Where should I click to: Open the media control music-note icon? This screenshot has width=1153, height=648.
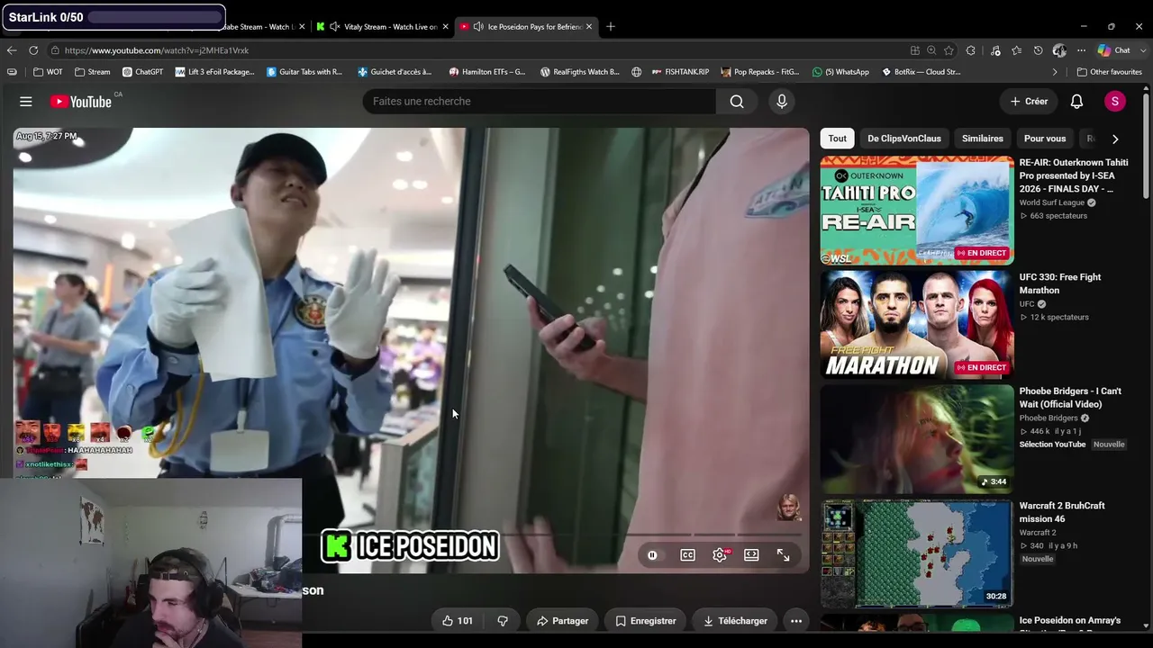(995, 50)
